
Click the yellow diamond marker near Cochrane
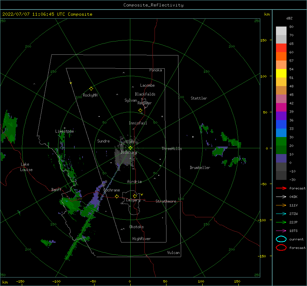[x=117, y=196]
